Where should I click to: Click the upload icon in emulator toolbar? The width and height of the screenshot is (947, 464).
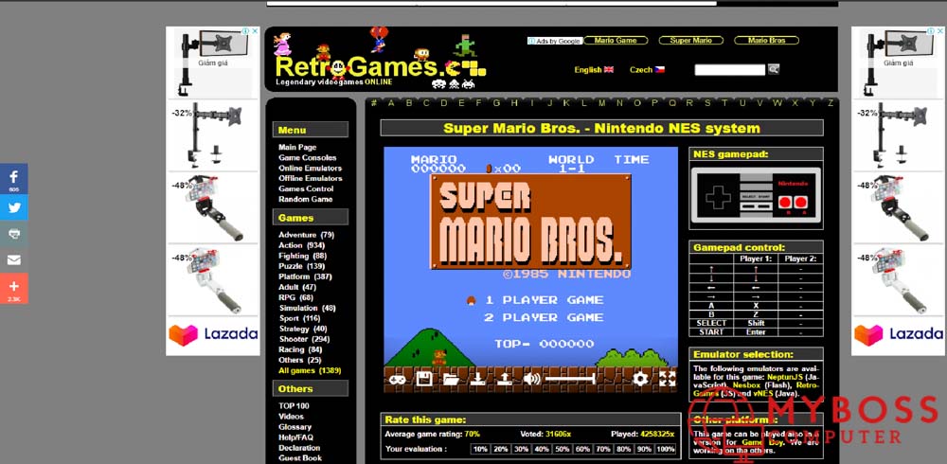pos(505,380)
